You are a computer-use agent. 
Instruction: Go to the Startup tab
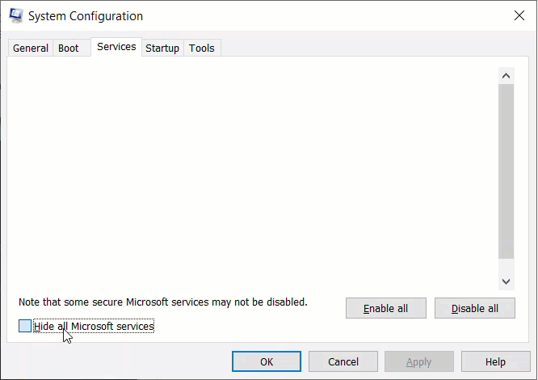click(x=162, y=48)
